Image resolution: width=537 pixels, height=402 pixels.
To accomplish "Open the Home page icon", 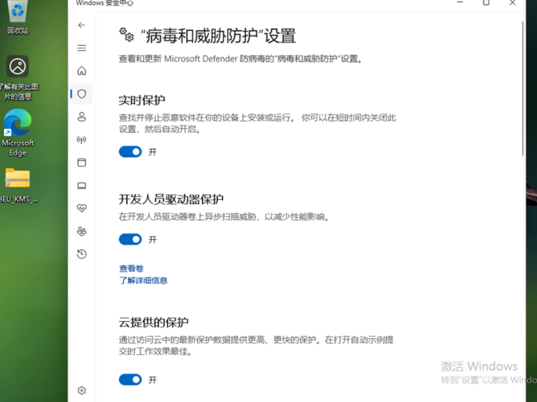I will pos(81,70).
